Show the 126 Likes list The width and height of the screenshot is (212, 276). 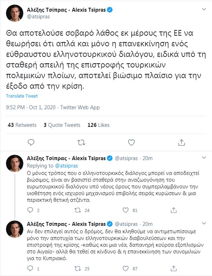pyautogui.click(x=98, y=125)
